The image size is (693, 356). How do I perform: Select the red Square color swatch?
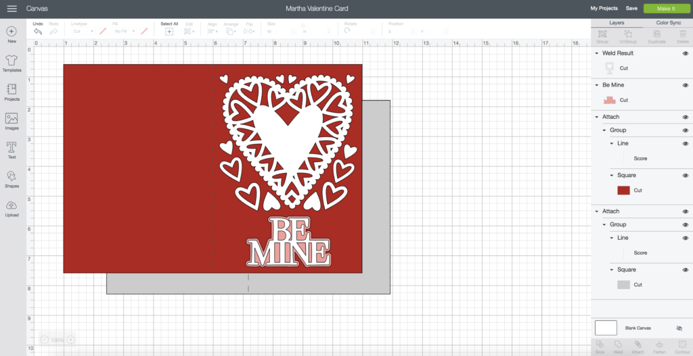[623, 190]
